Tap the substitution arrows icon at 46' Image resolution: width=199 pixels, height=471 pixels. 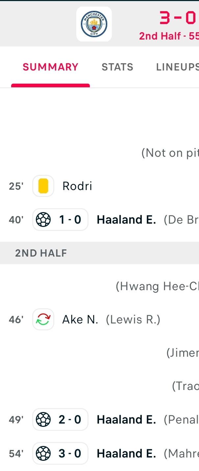click(43, 319)
